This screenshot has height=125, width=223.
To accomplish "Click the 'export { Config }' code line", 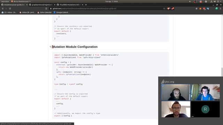I will tap(63, 116).
